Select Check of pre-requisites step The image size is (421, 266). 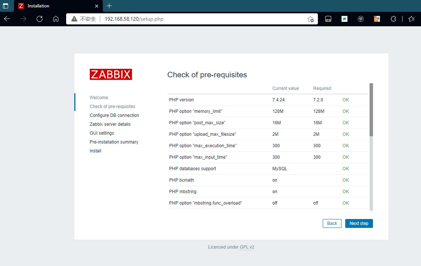112,107
